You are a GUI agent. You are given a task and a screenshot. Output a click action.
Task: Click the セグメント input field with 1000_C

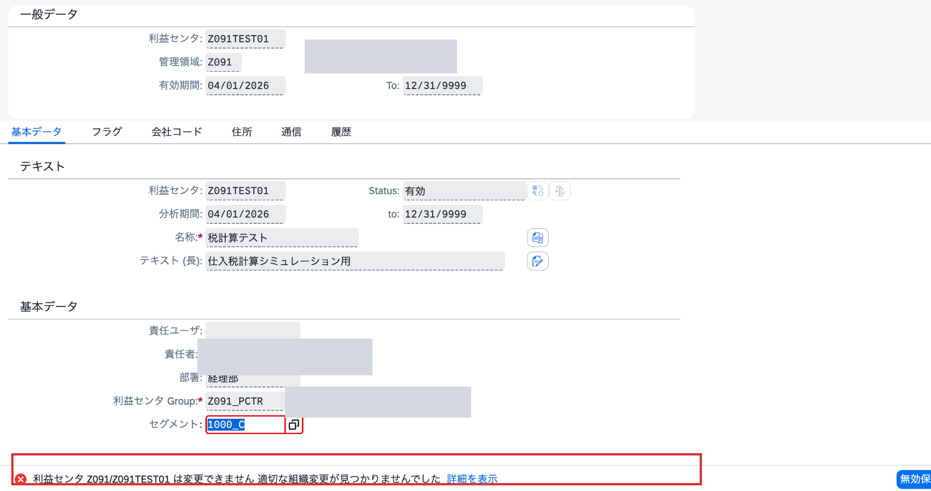245,424
